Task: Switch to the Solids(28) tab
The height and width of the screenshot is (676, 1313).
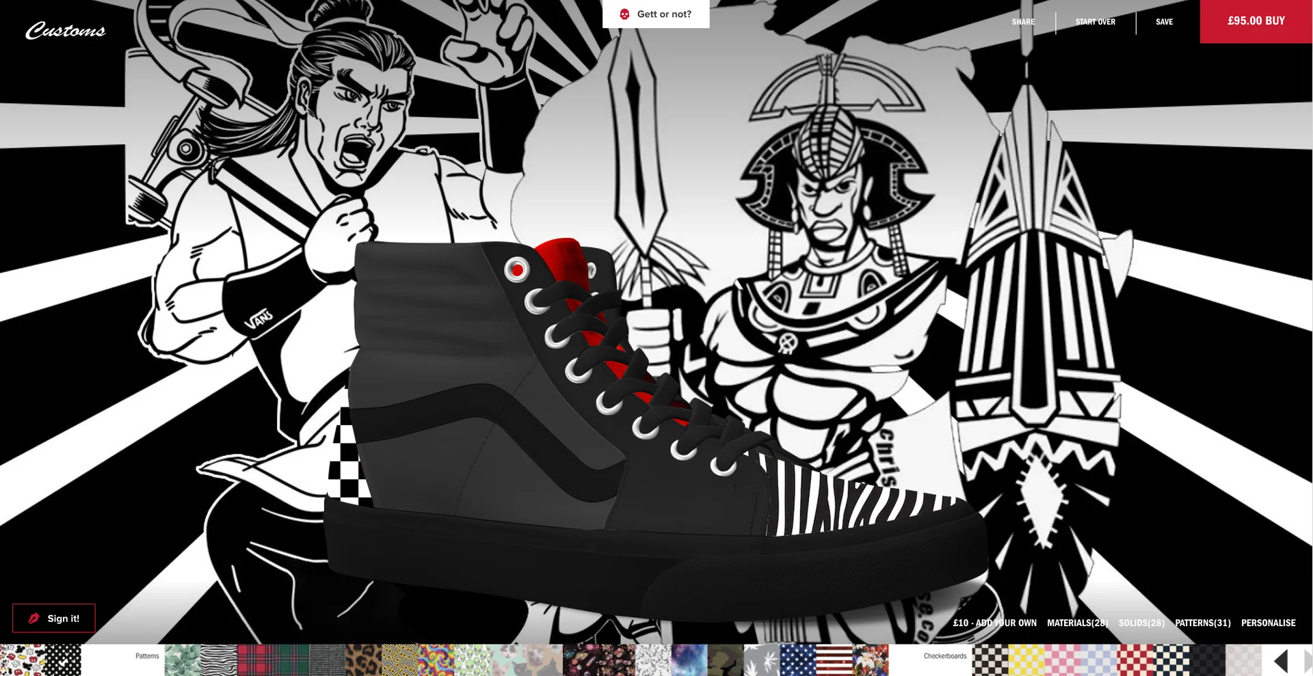Action: (x=1141, y=623)
